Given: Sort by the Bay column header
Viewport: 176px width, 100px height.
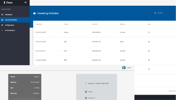Looking at the screenshot, I should point(149,24).
